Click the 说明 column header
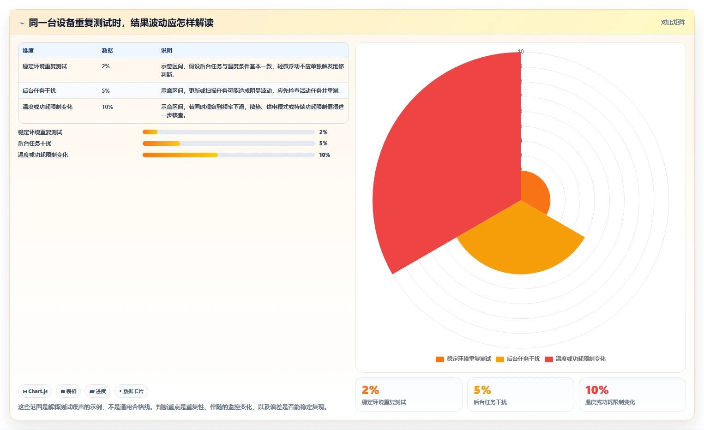Image resolution: width=704 pixels, height=430 pixels. [x=166, y=51]
